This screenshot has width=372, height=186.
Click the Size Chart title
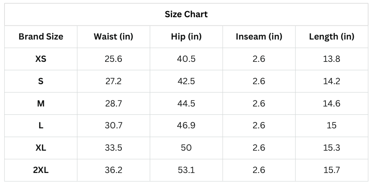(186, 14)
